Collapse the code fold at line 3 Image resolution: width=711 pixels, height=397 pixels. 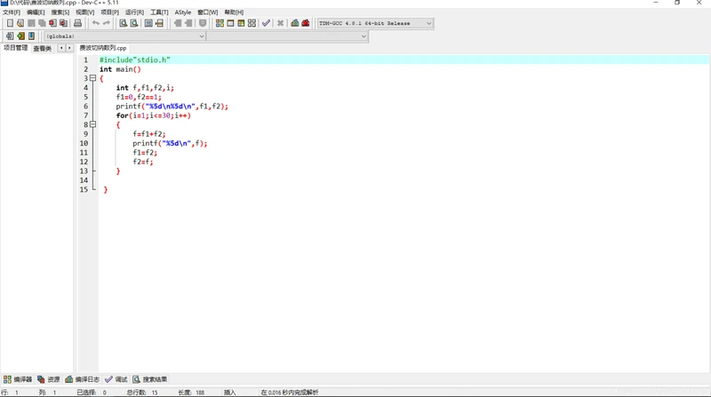coord(93,78)
